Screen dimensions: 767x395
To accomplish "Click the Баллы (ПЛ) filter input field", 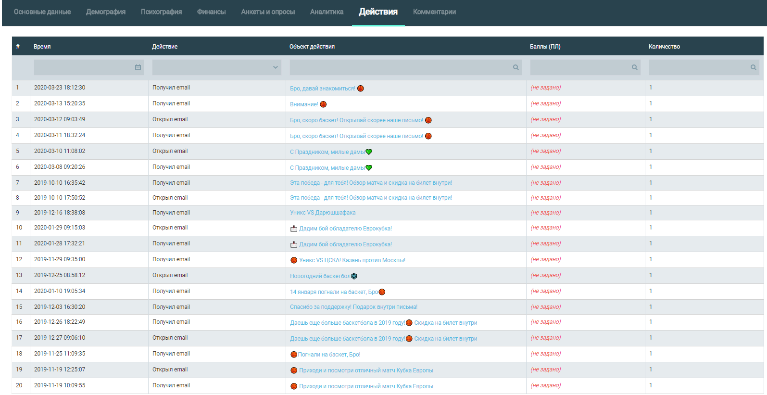I will 579,67.
